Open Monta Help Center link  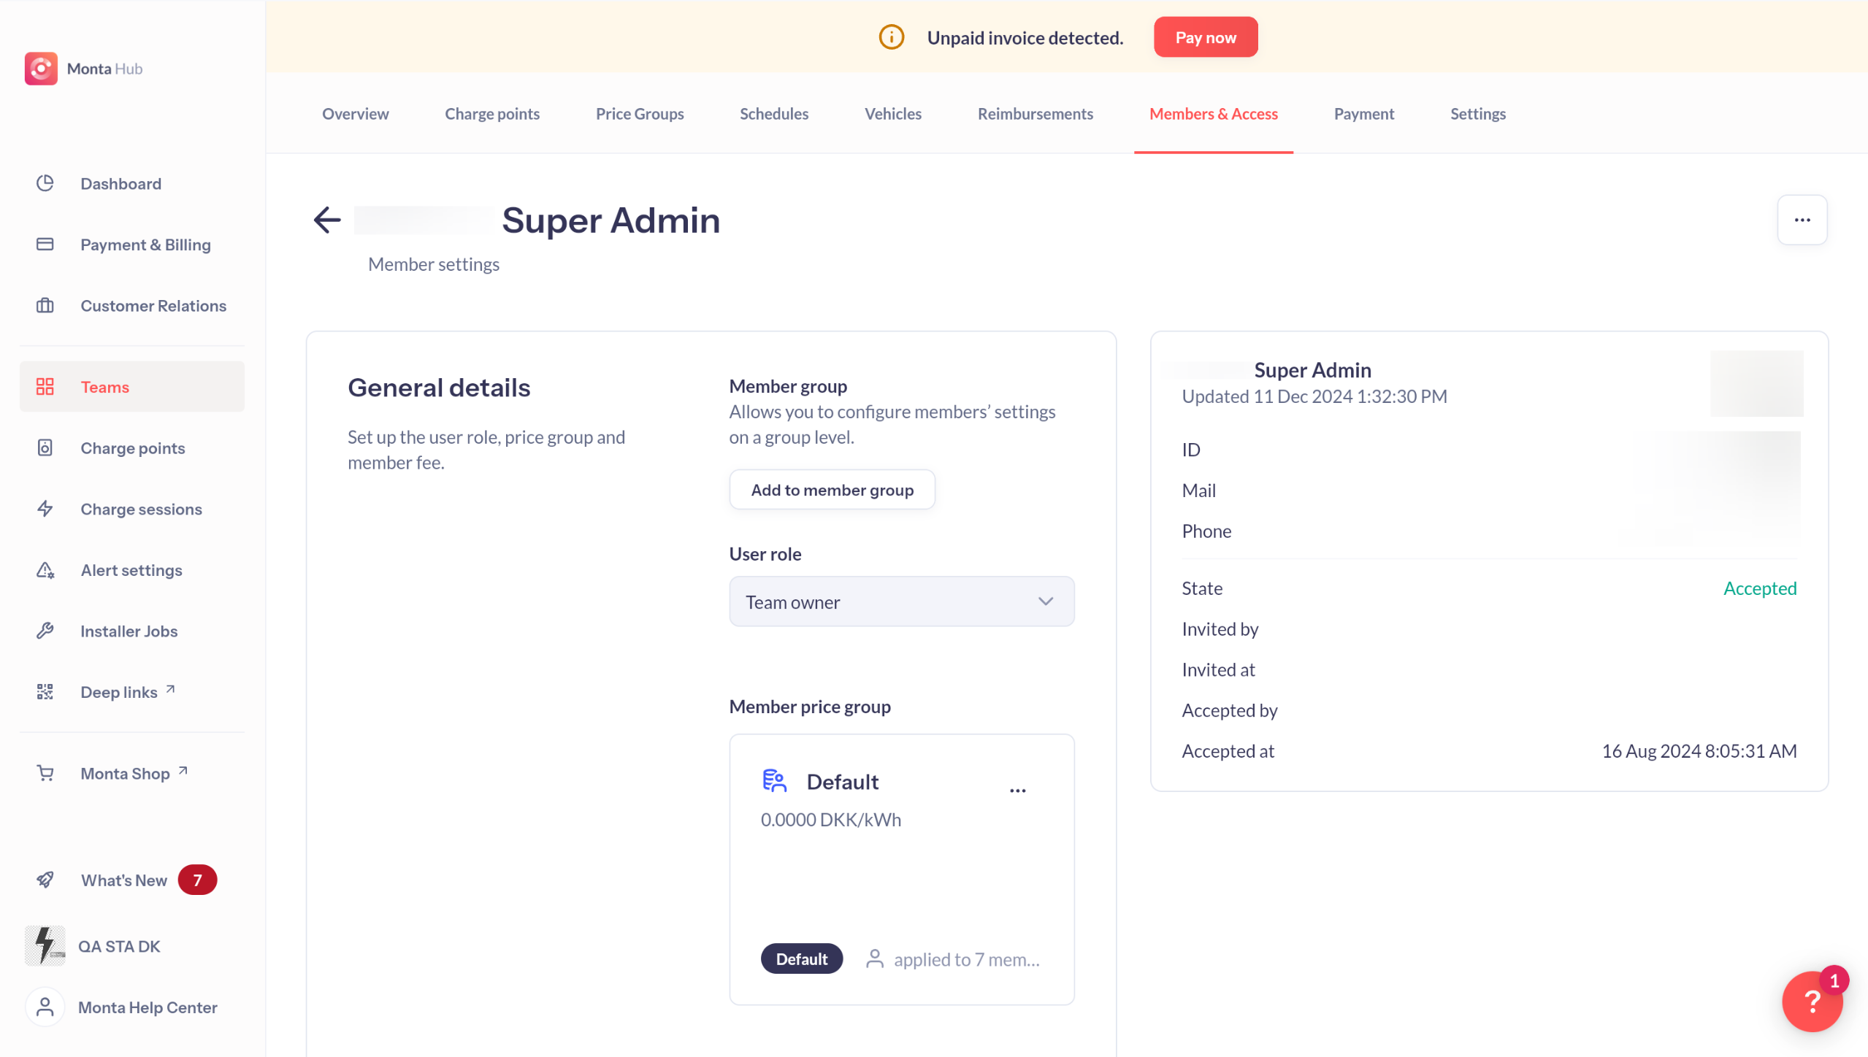(147, 1007)
